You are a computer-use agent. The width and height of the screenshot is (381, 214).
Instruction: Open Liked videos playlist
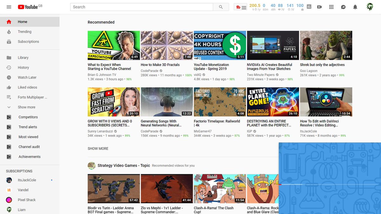point(30,87)
